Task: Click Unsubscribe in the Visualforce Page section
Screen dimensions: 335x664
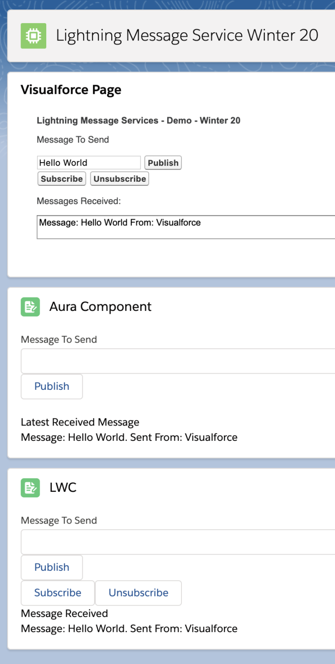Action: pos(119,178)
